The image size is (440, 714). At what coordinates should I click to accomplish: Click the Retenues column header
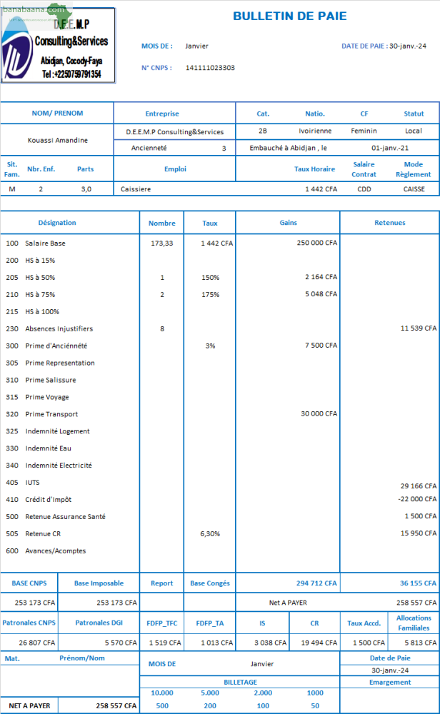(390, 223)
